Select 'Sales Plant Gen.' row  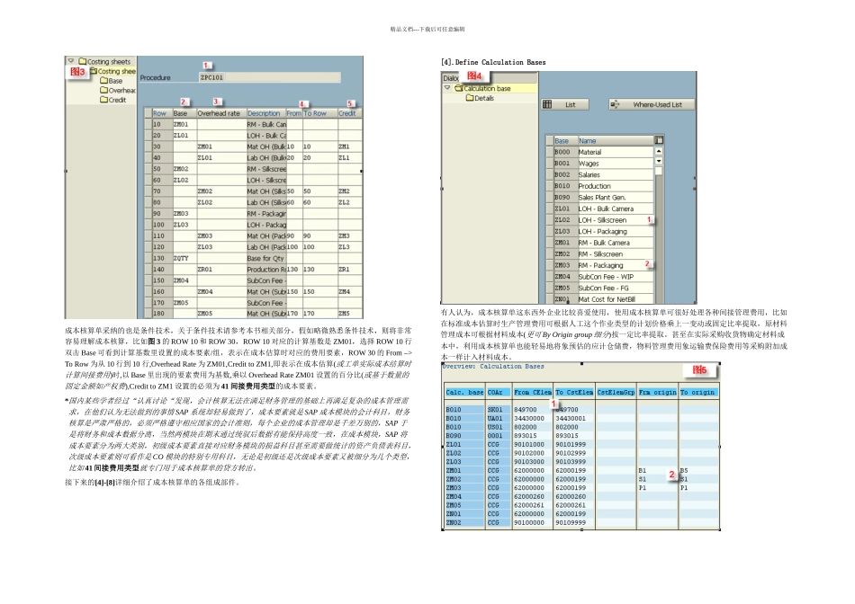point(603,198)
